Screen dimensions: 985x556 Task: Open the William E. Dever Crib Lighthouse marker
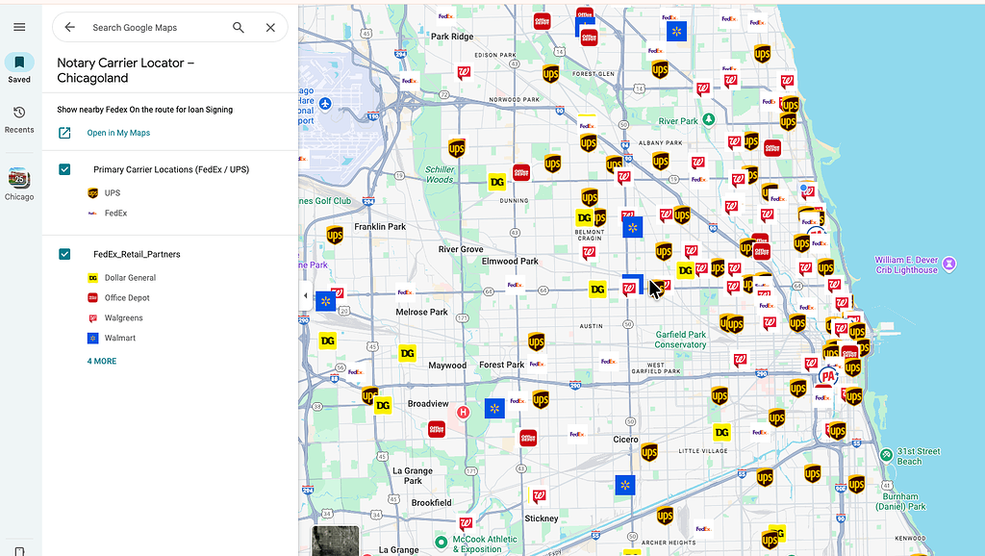tap(948, 263)
